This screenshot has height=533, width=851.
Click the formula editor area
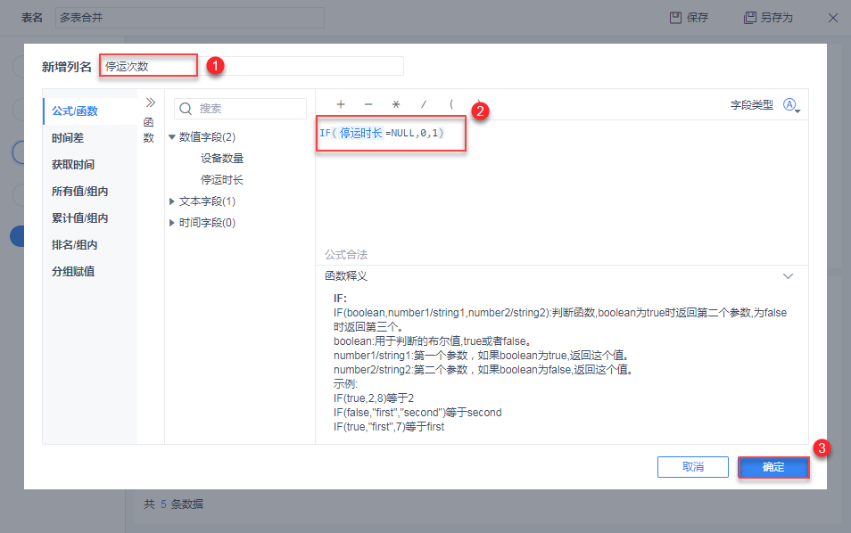click(562, 184)
